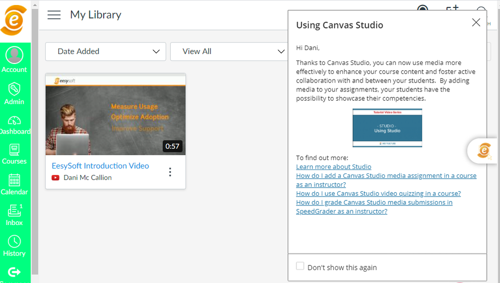Open link about adding Canvas Studio media assignment
The image size is (500, 283).
386,180
